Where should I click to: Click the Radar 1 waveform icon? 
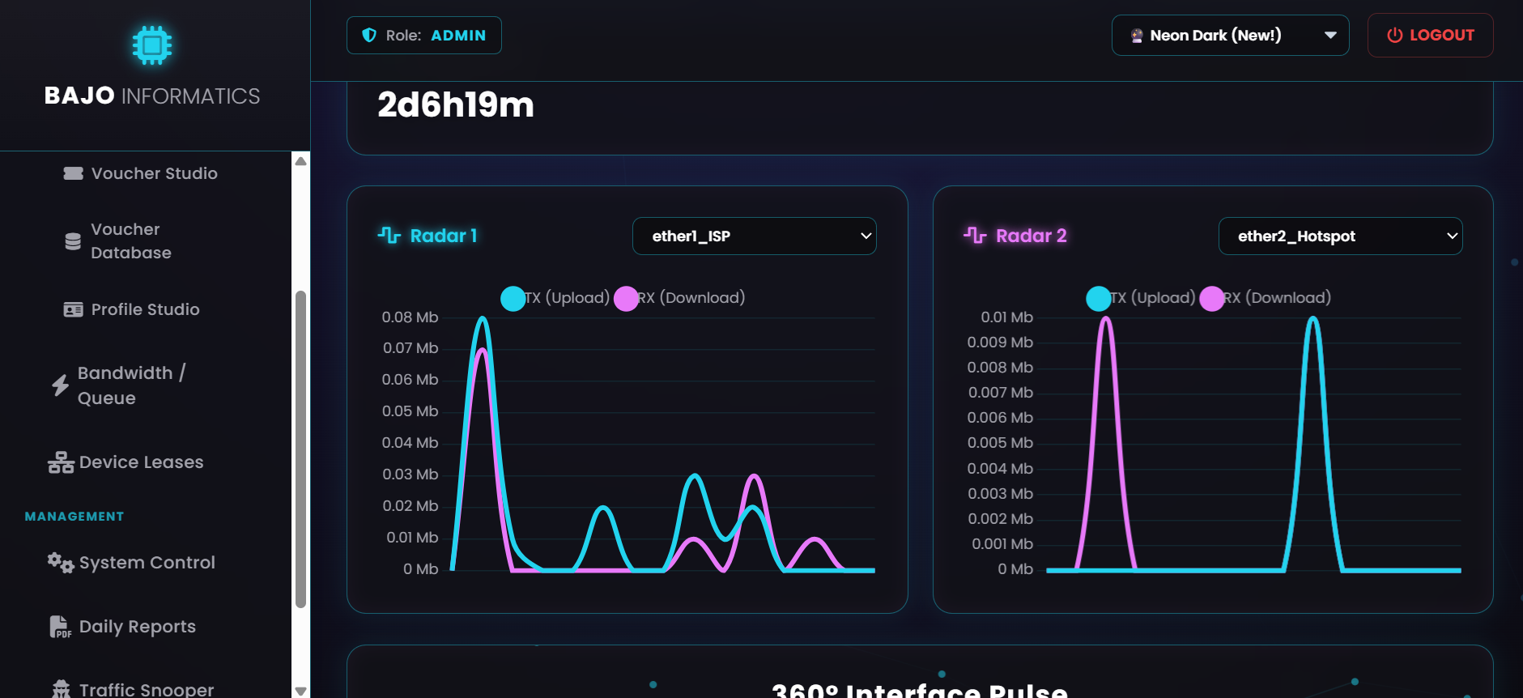(x=389, y=235)
